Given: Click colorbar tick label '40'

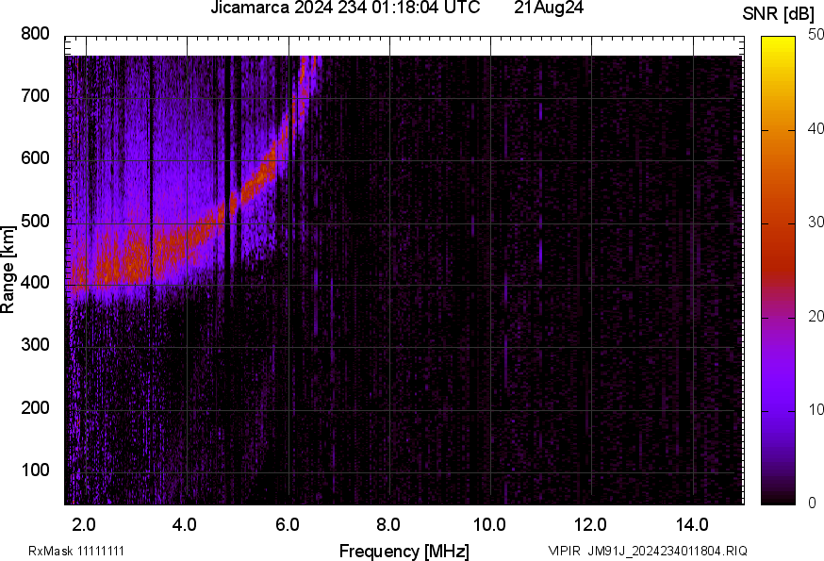Looking at the screenshot, I should [x=816, y=129].
